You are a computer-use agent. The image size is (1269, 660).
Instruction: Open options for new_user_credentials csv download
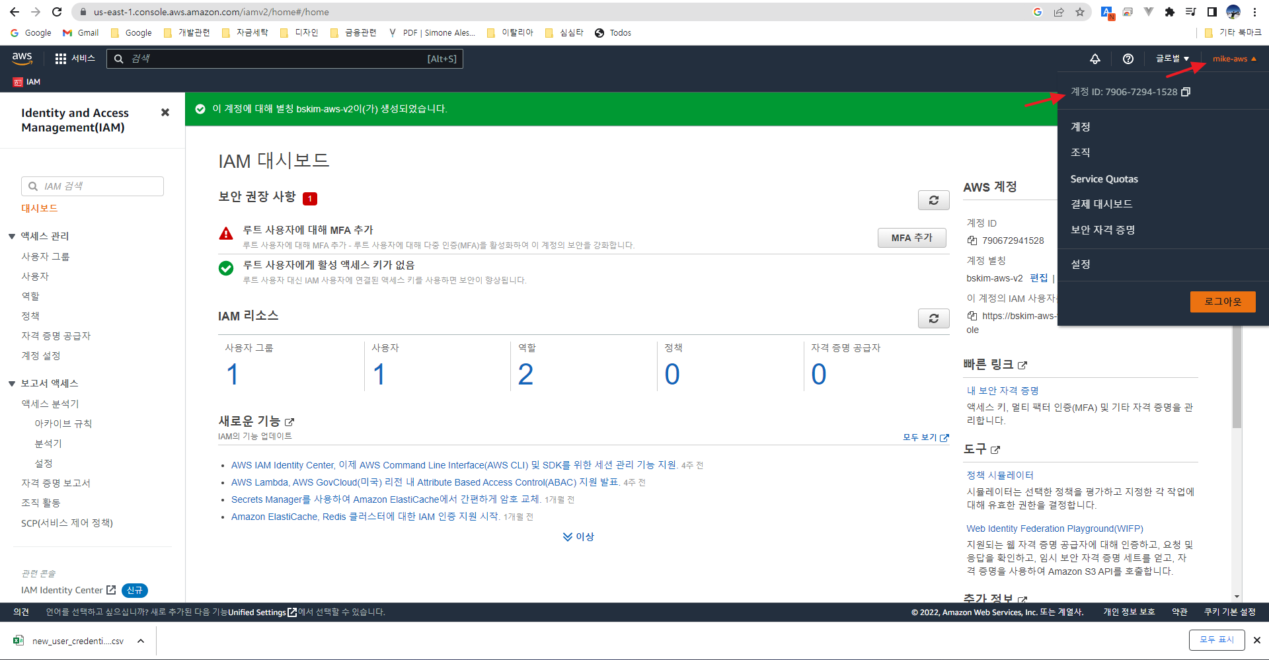(141, 641)
